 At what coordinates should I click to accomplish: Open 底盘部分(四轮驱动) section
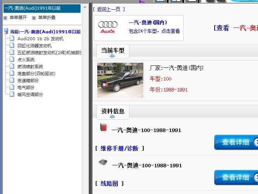[36, 74]
